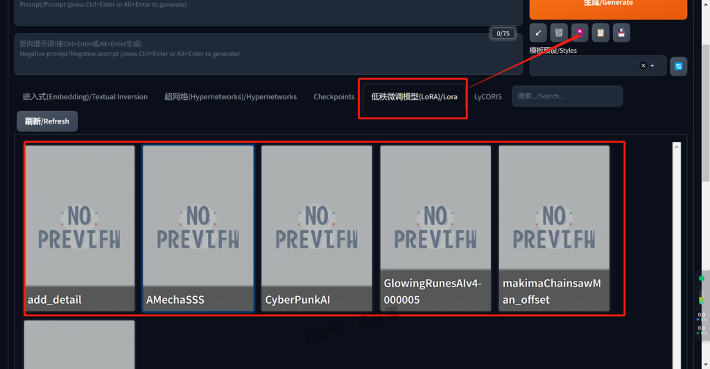Expand the Styles dropdown arrow

tap(652, 66)
